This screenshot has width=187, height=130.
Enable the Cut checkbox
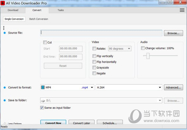(45, 42)
